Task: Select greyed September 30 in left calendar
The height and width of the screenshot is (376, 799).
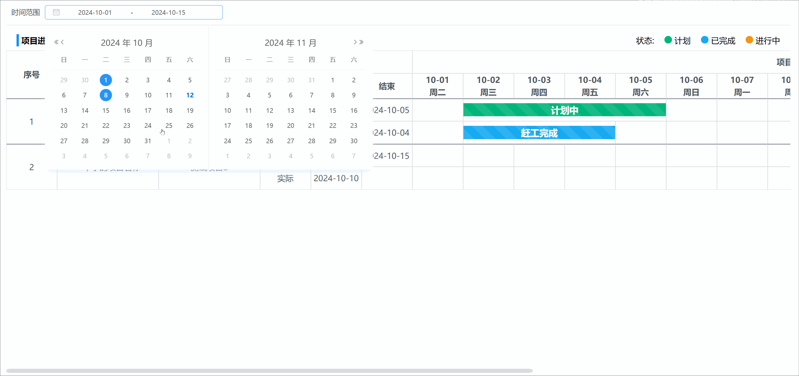Action: point(85,80)
